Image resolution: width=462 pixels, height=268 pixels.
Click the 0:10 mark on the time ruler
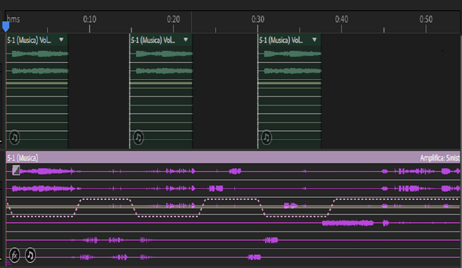[90, 19]
